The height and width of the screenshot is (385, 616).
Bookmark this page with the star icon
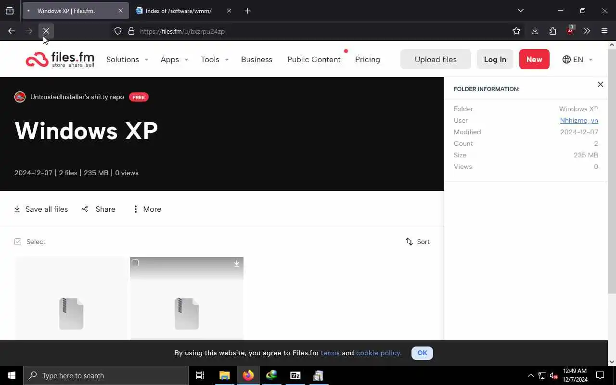[516, 31]
